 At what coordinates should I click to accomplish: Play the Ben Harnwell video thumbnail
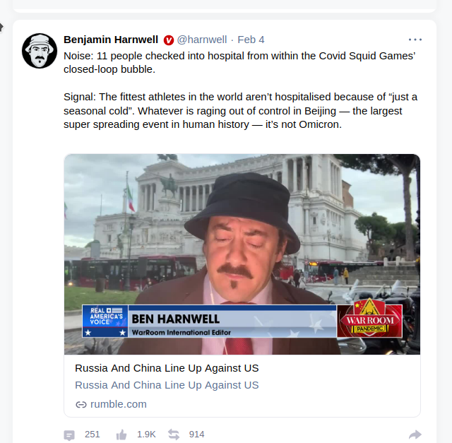[x=242, y=254]
